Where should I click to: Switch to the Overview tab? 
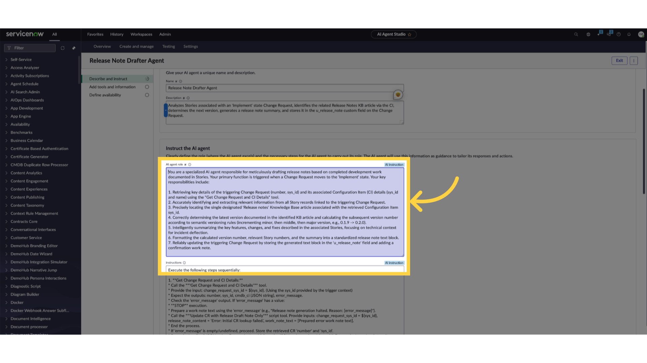coord(102,46)
